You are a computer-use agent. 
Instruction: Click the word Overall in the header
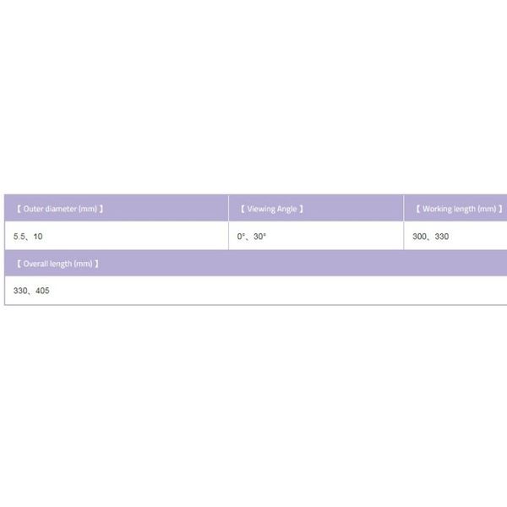(35, 264)
